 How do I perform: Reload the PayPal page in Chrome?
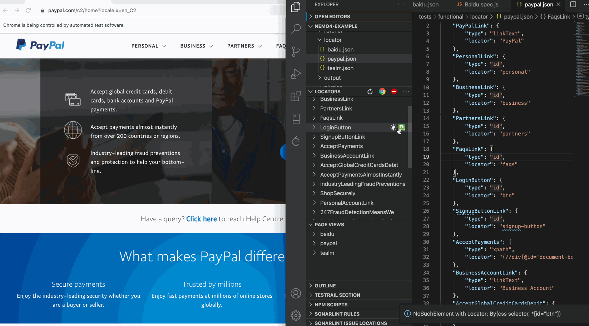28,10
